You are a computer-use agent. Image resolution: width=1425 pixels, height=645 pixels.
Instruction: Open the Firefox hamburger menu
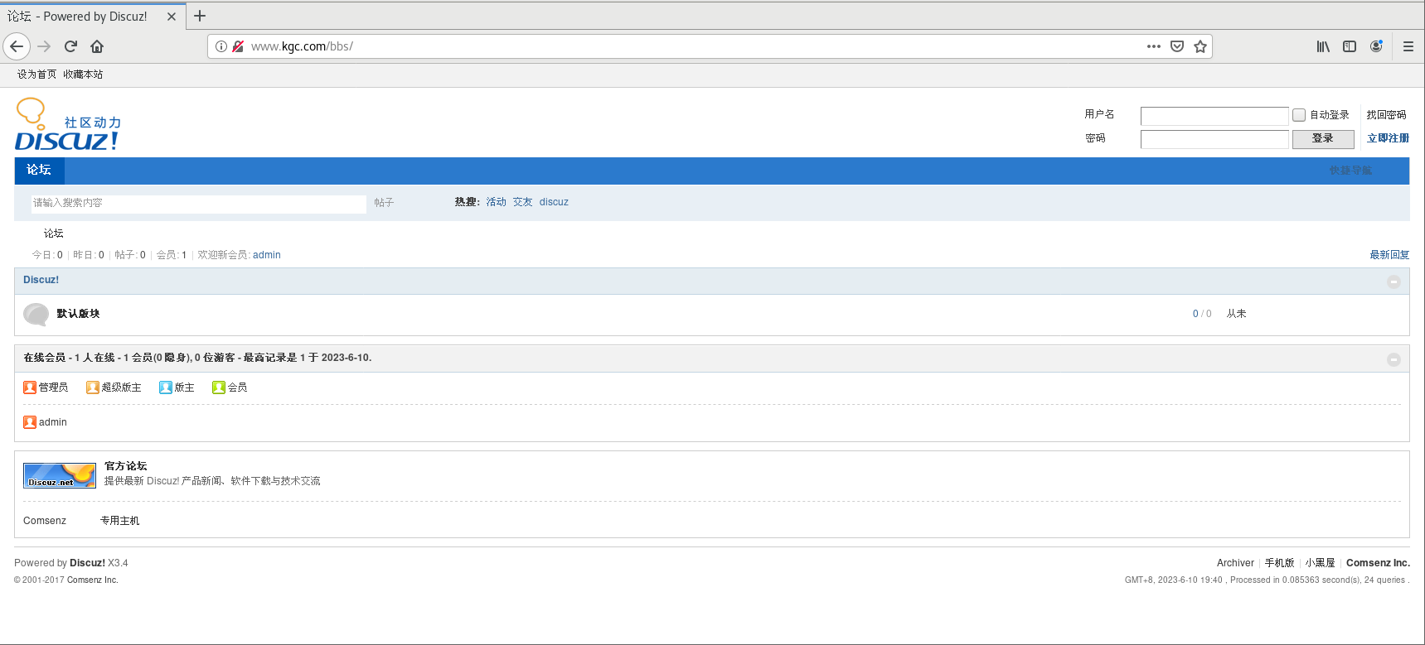click(x=1408, y=46)
